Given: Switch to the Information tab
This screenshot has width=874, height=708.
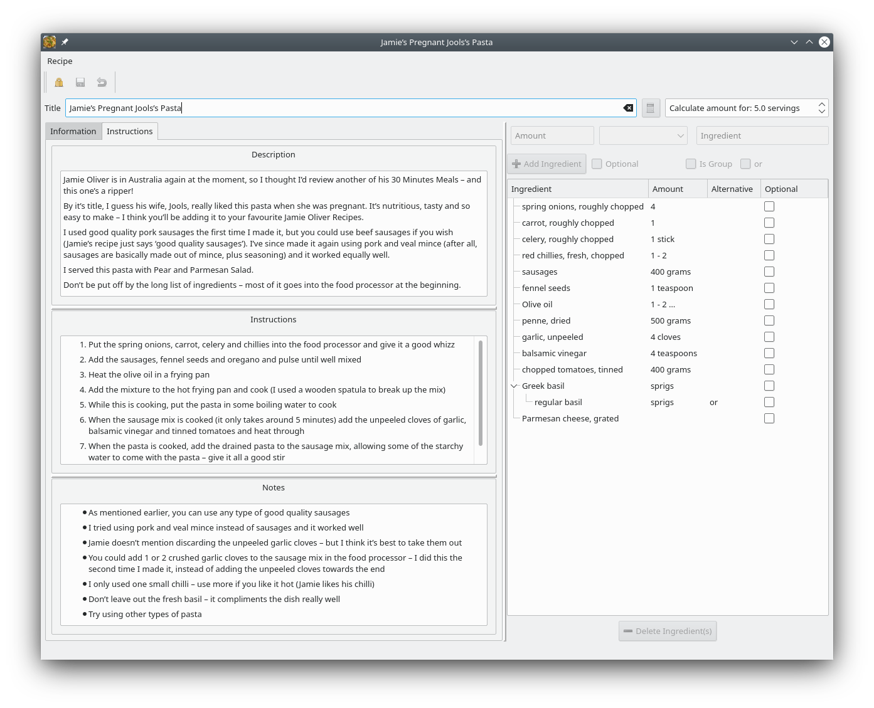Looking at the screenshot, I should [73, 131].
